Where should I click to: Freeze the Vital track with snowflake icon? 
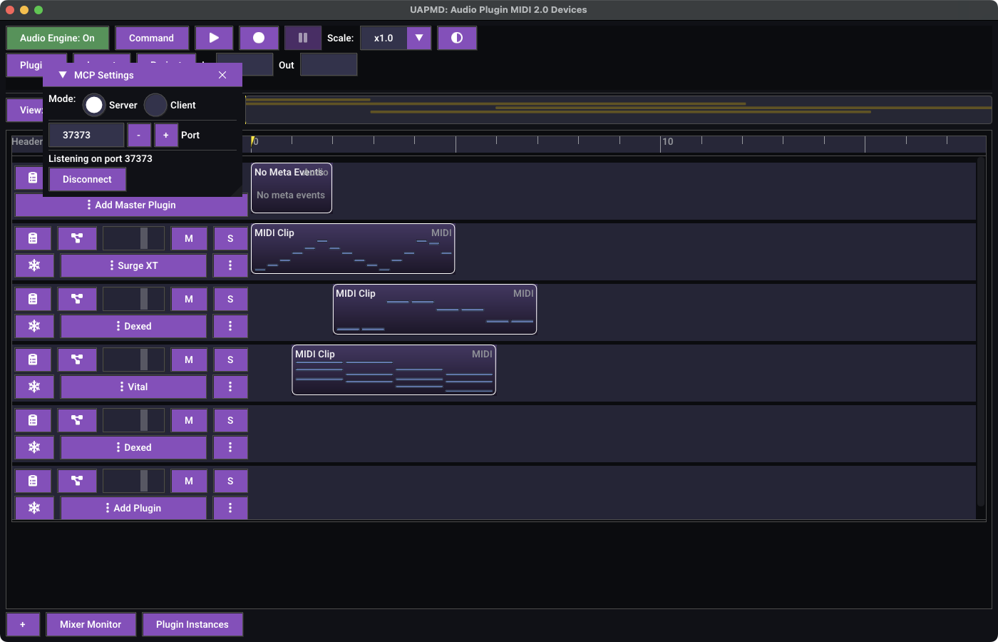[x=34, y=387]
